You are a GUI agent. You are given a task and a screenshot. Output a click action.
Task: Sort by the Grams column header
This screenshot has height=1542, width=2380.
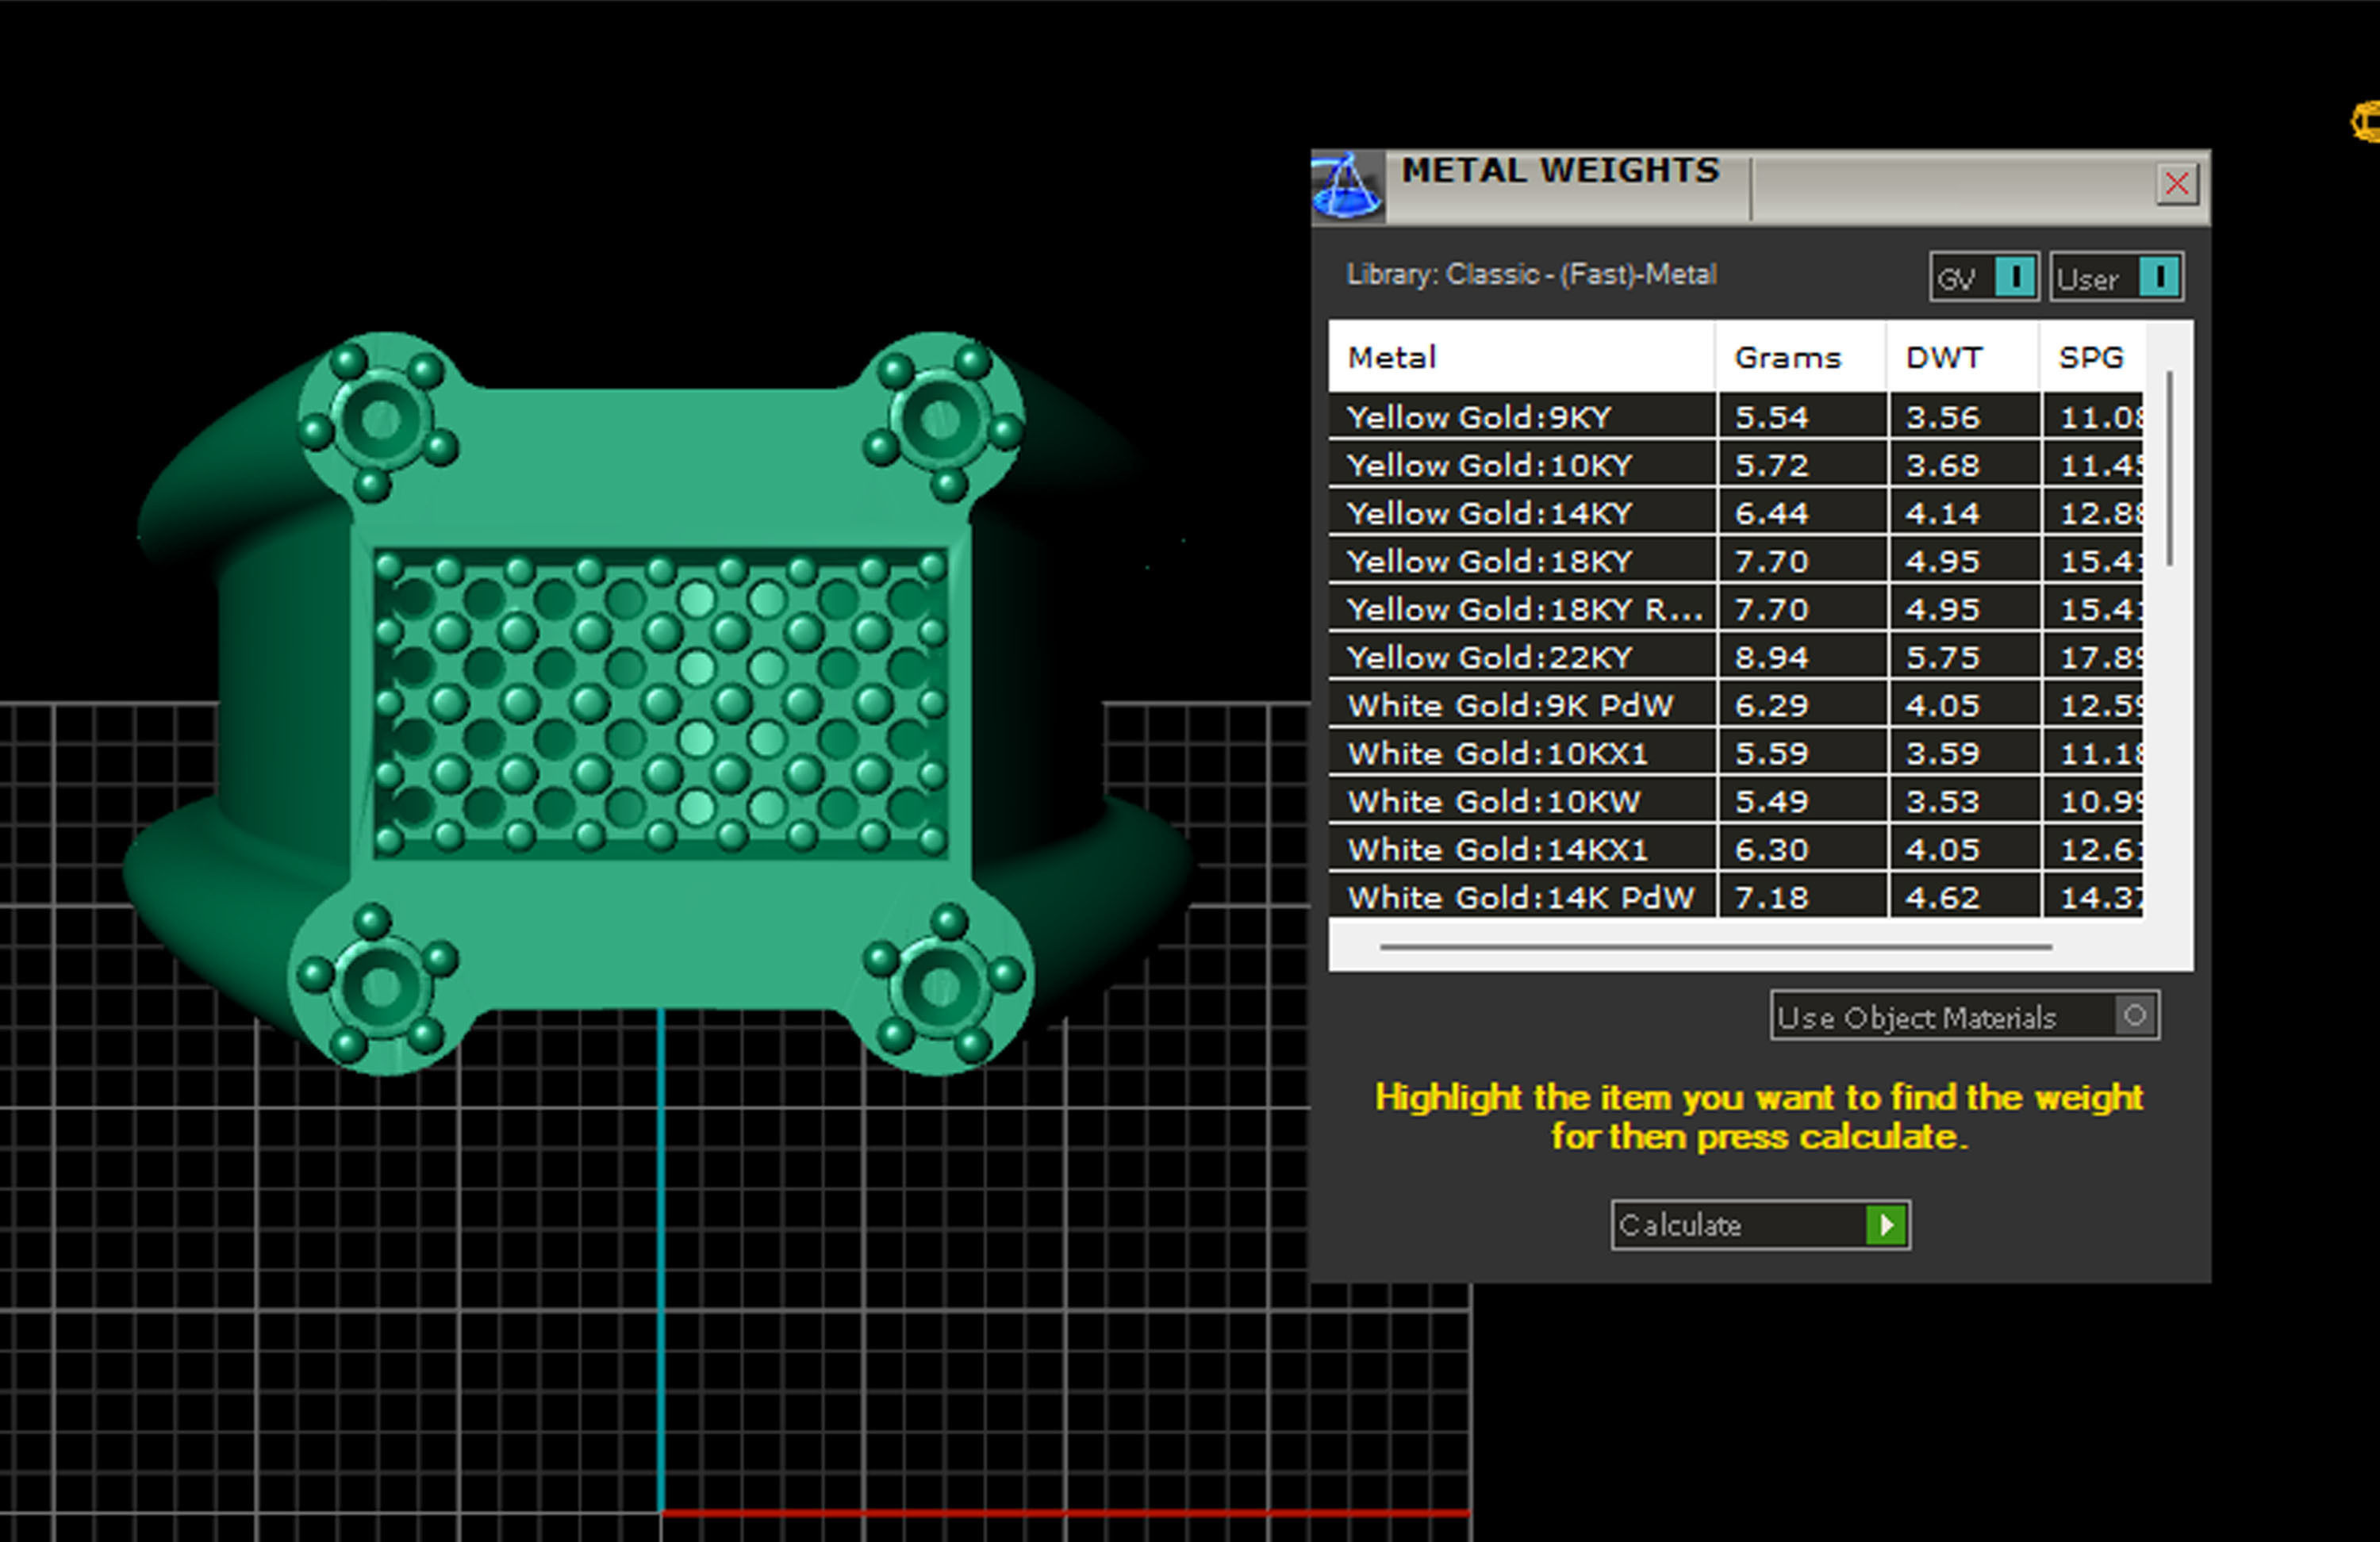(1787, 357)
